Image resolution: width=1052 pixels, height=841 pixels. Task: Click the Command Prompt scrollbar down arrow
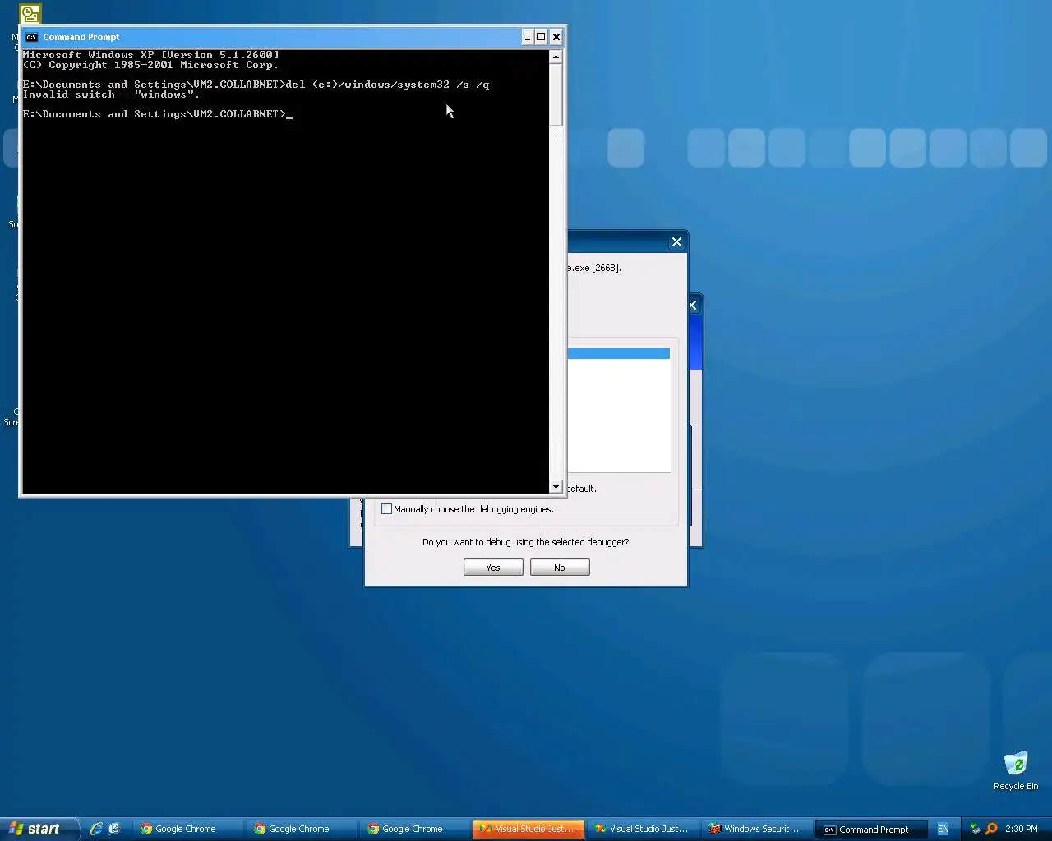[x=556, y=487]
